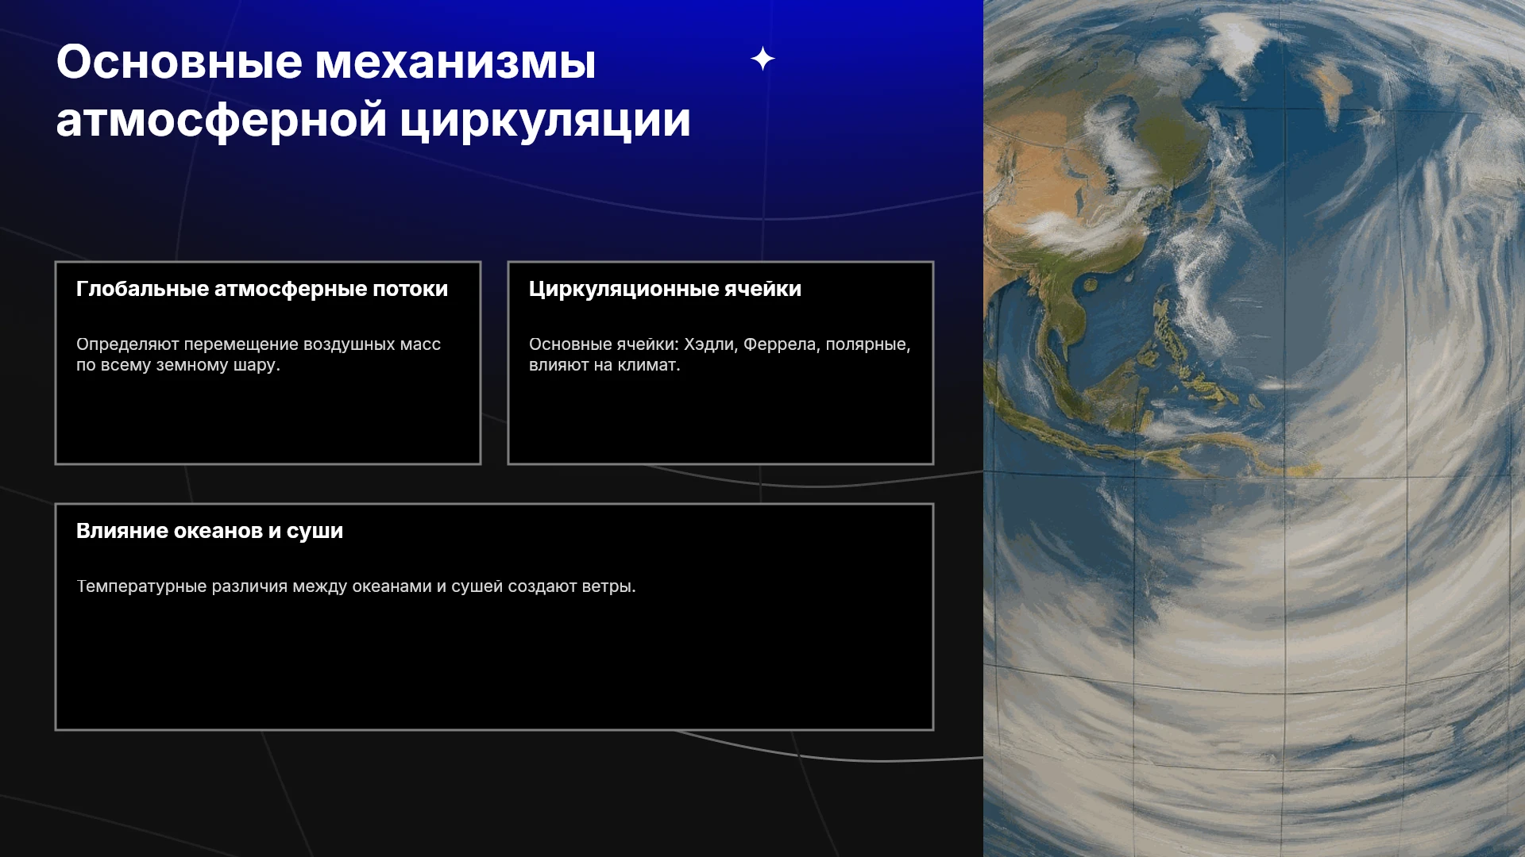This screenshot has height=857, width=1525.
Task: Click the swirling white clouds on the globe
Action: 1287,635
